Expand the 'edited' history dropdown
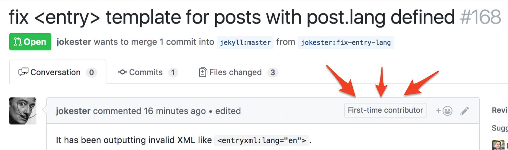The width and height of the screenshot is (508, 150). [x=228, y=111]
